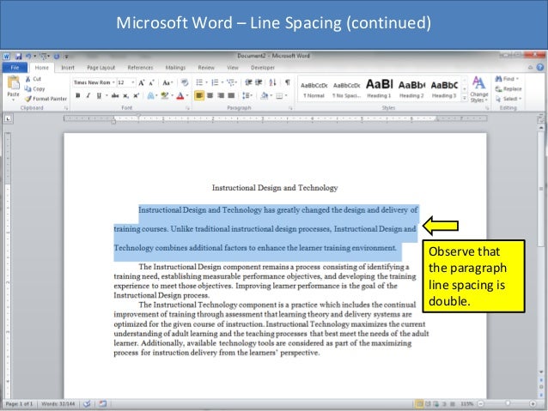Switch to the Insert tab
The image size is (548, 411).
[68, 68]
